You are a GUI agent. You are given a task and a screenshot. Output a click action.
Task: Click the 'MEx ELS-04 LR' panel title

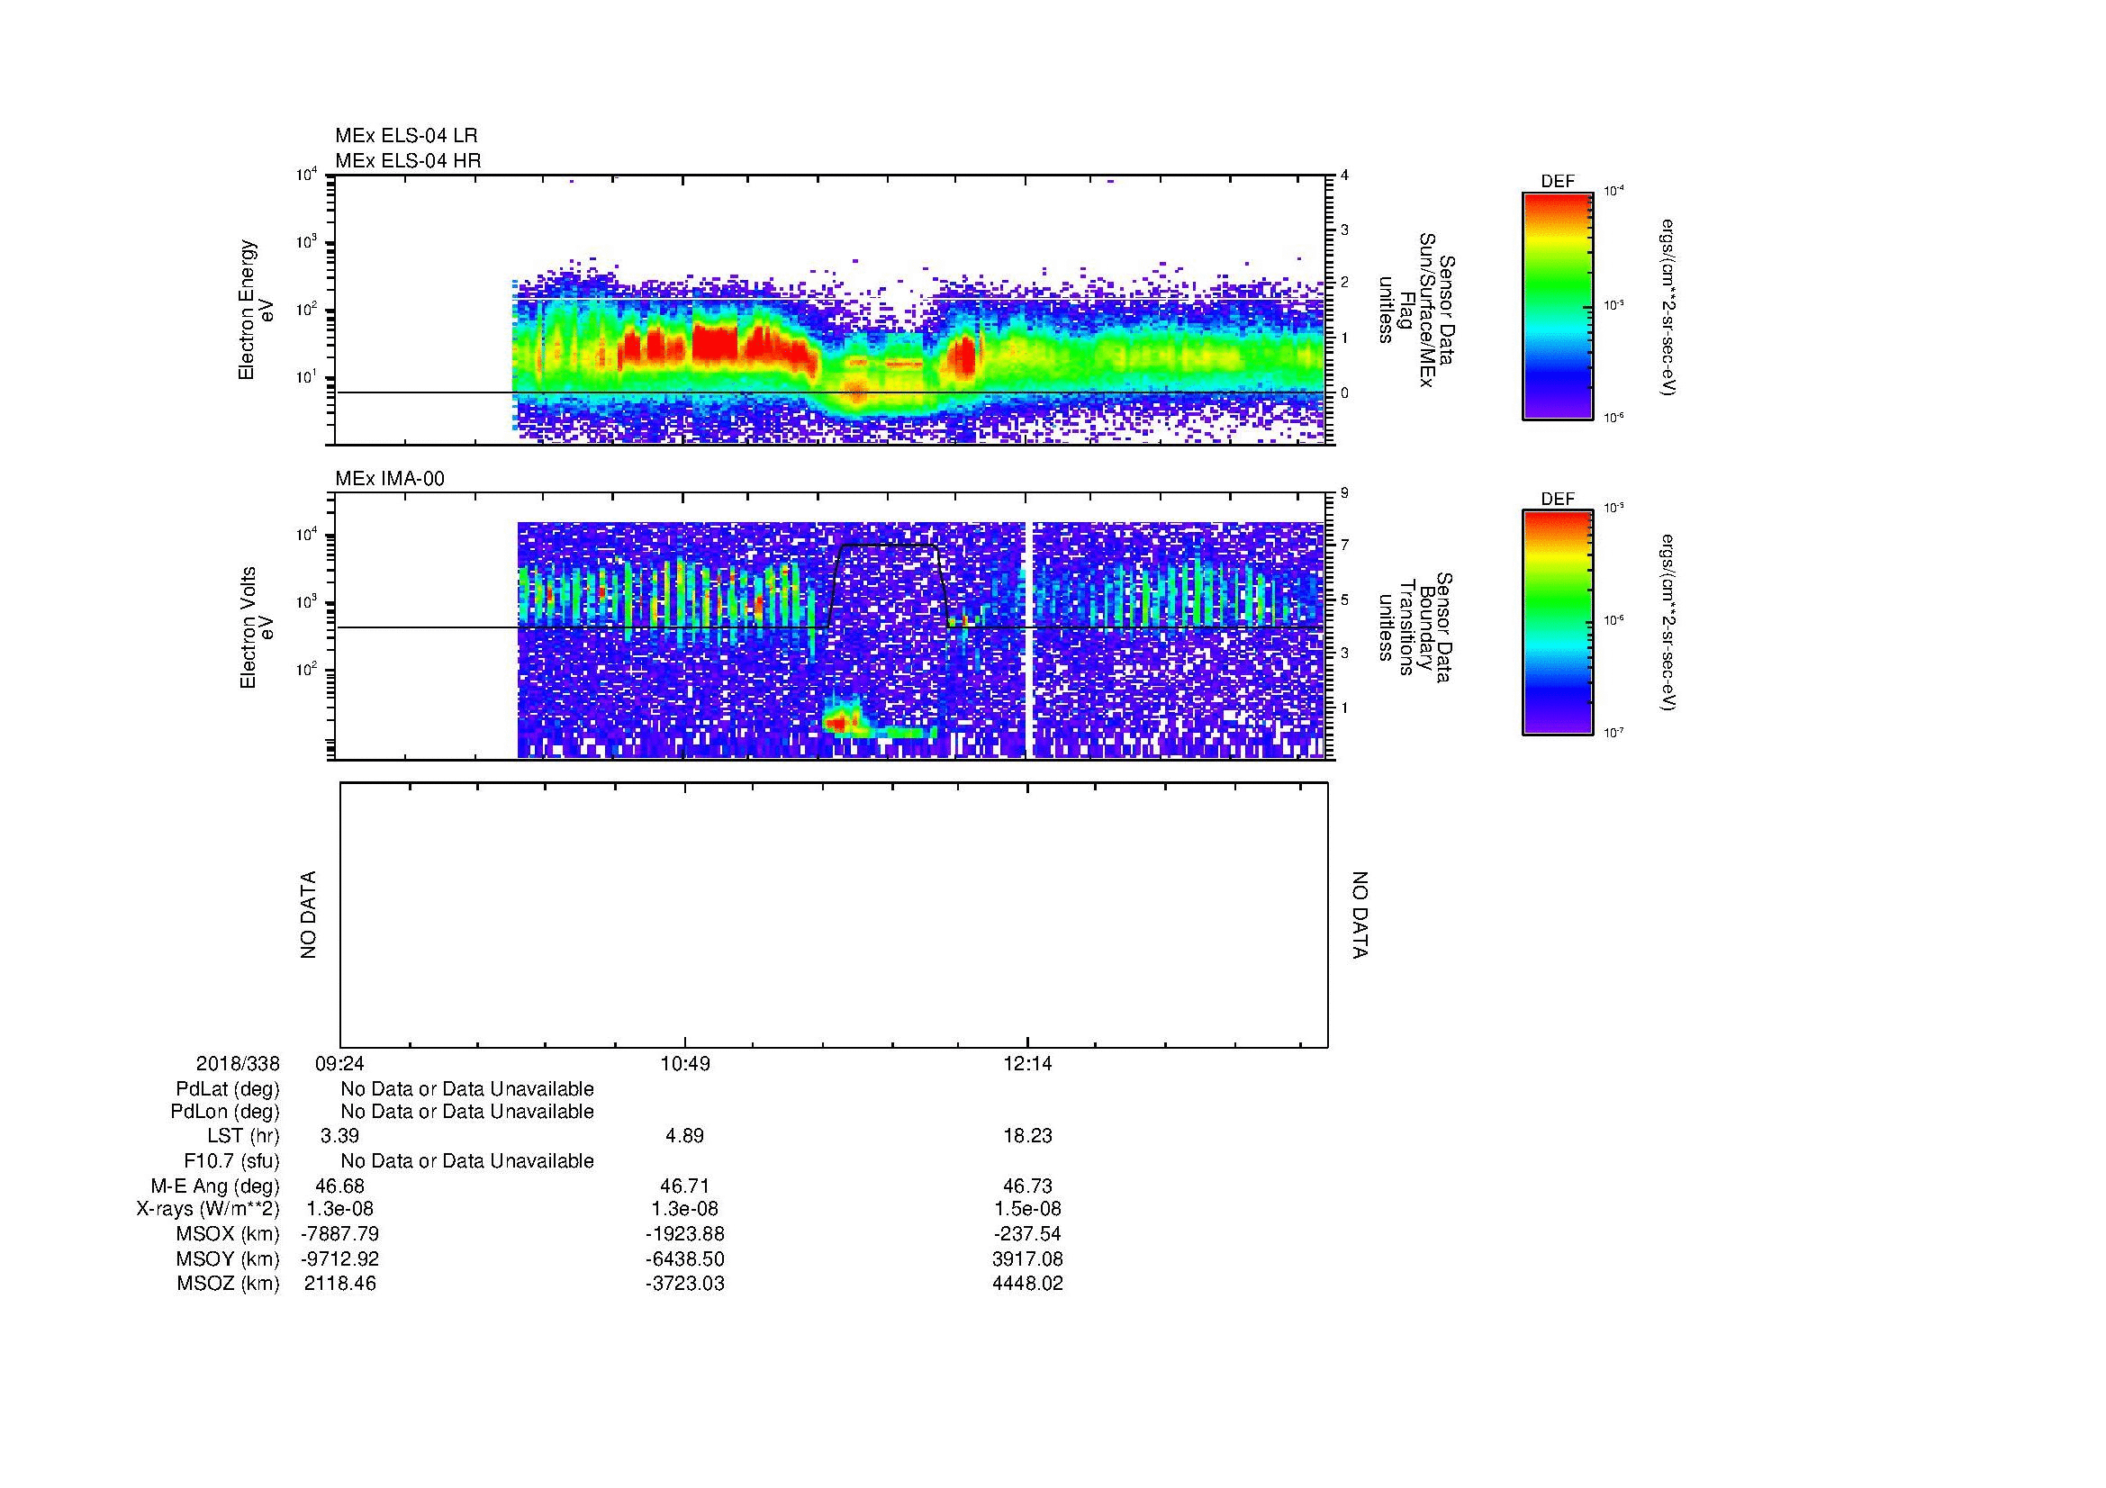pyautogui.click(x=406, y=136)
